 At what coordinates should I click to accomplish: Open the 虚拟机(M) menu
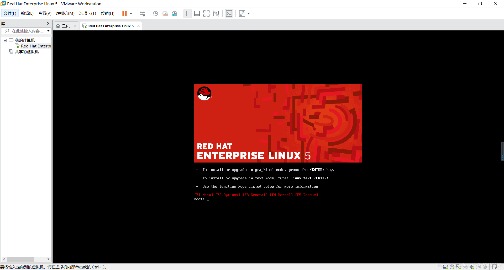click(65, 13)
